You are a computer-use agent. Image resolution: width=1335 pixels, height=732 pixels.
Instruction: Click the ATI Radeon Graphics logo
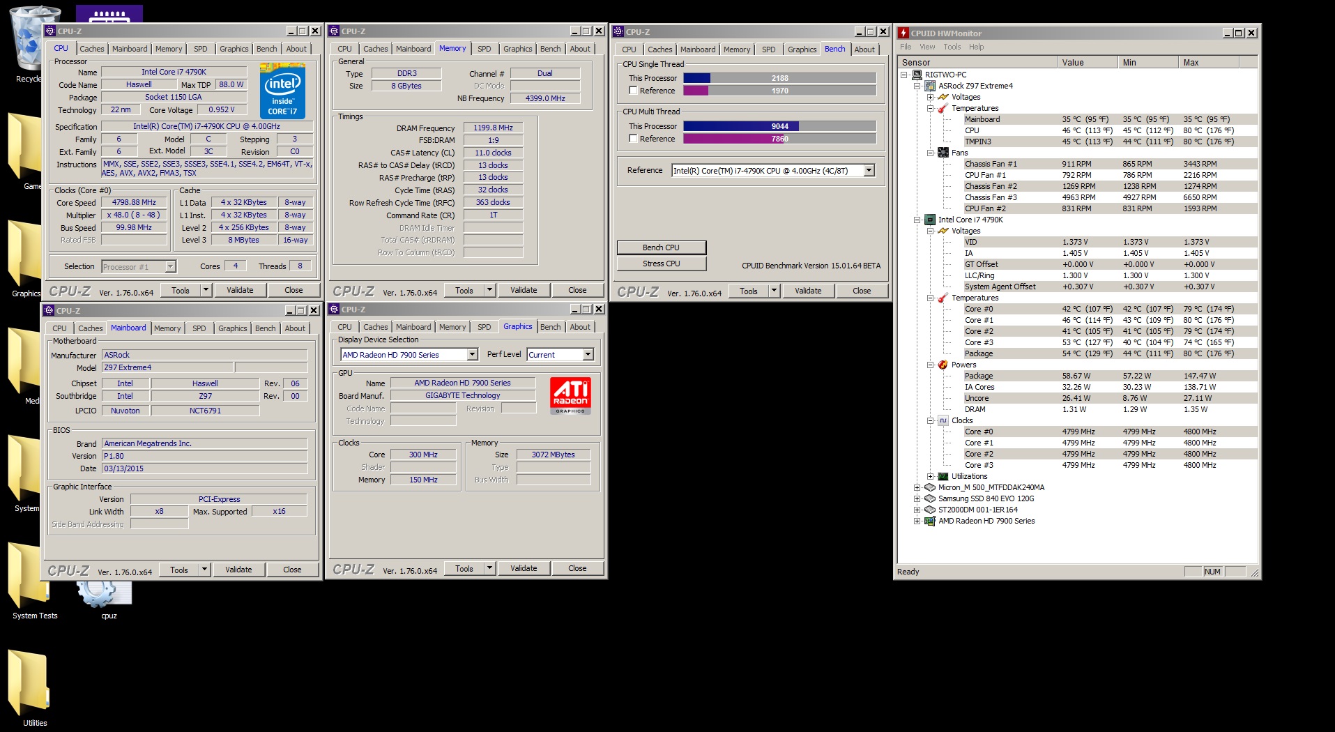pyautogui.click(x=570, y=395)
